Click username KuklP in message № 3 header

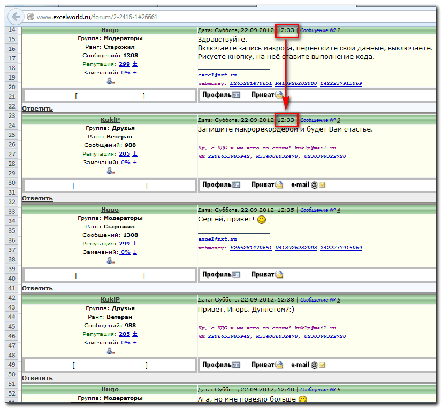[110, 120]
